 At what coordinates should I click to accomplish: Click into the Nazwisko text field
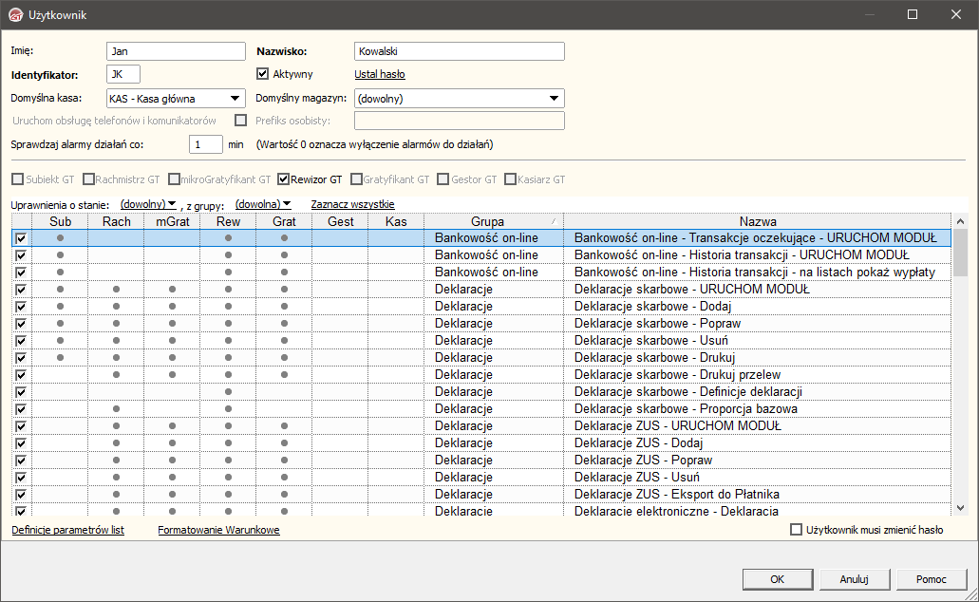(x=459, y=51)
